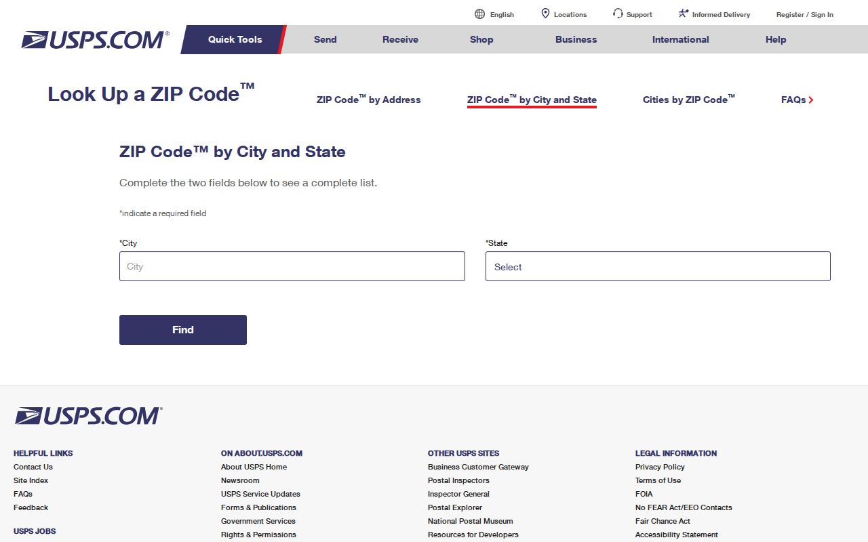Open Forms & Publications link

(x=258, y=507)
